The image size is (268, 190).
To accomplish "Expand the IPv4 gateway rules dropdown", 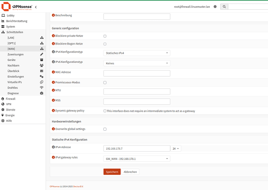I will pyautogui.click(x=137, y=159).
